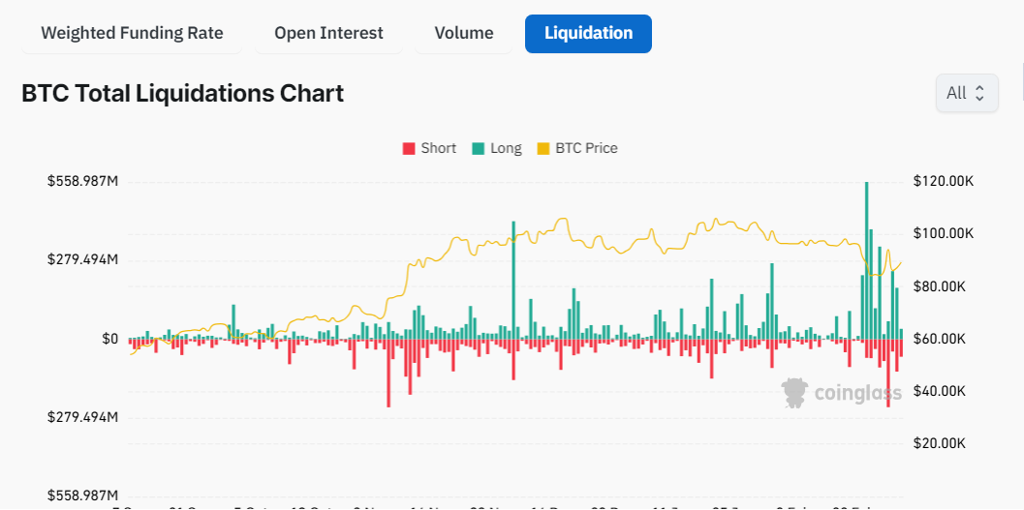Hide the Long series via legend label
This screenshot has height=510, width=1024.
click(x=506, y=148)
